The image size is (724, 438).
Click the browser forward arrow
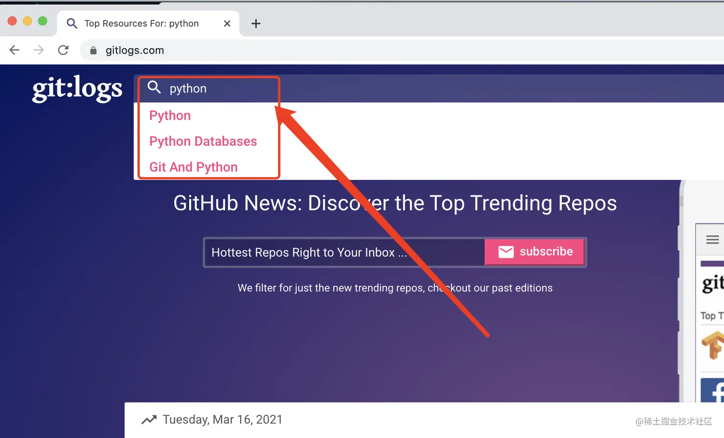coord(39,50)
